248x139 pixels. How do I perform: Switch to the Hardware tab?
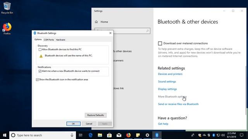60,40
